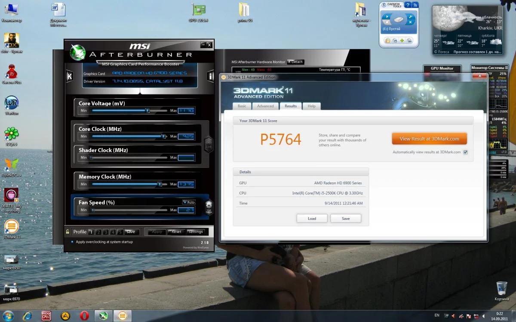
Task: Click the Memory Clock value field 1375
Action: [186, 184]
